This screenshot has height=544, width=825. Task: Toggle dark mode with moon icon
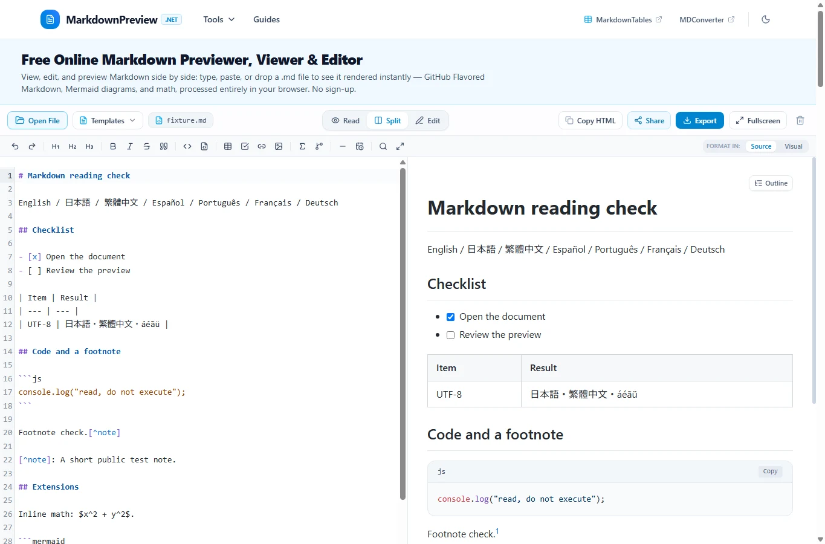click(766, 19)
